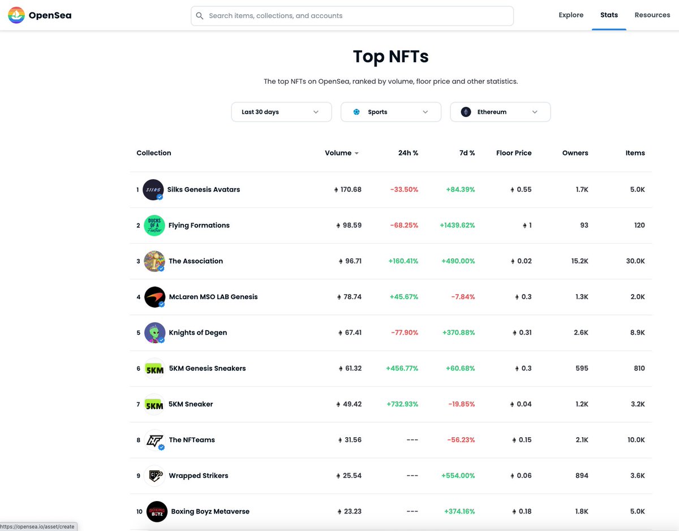The height and width of the screenshot is (531, 679).
Task: Open the Silks Genesis Avatars link
Action: point(204,189)
